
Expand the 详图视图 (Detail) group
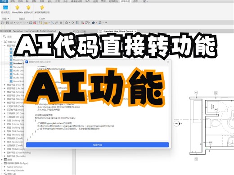4,139
